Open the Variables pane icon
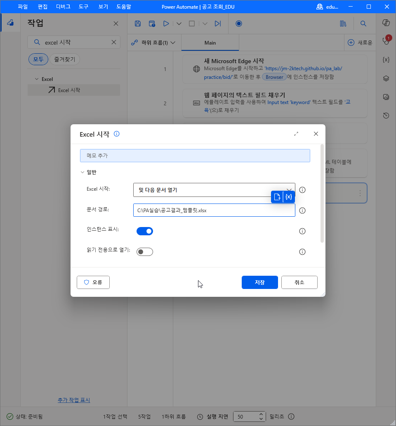Screen dimensions: 396x426 (386, 60)
